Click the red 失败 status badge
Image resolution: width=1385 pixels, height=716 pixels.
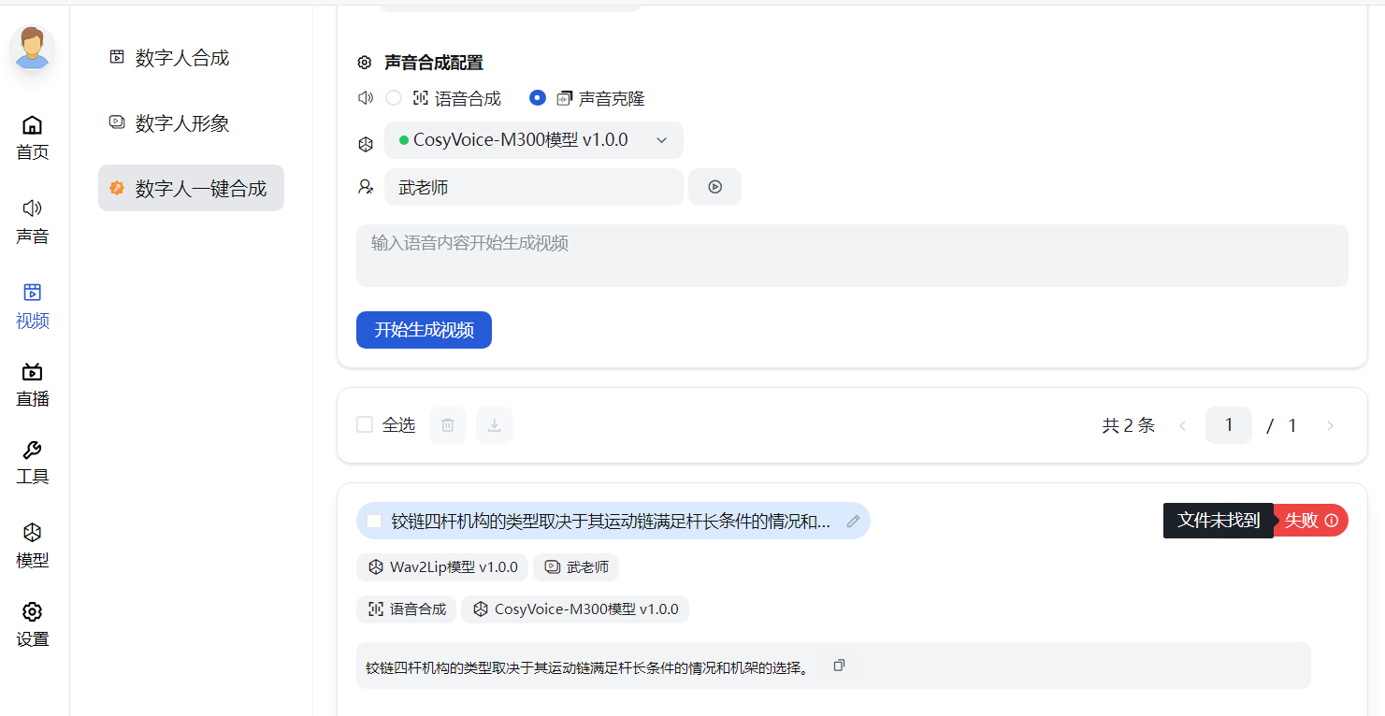coord(1310,521)
